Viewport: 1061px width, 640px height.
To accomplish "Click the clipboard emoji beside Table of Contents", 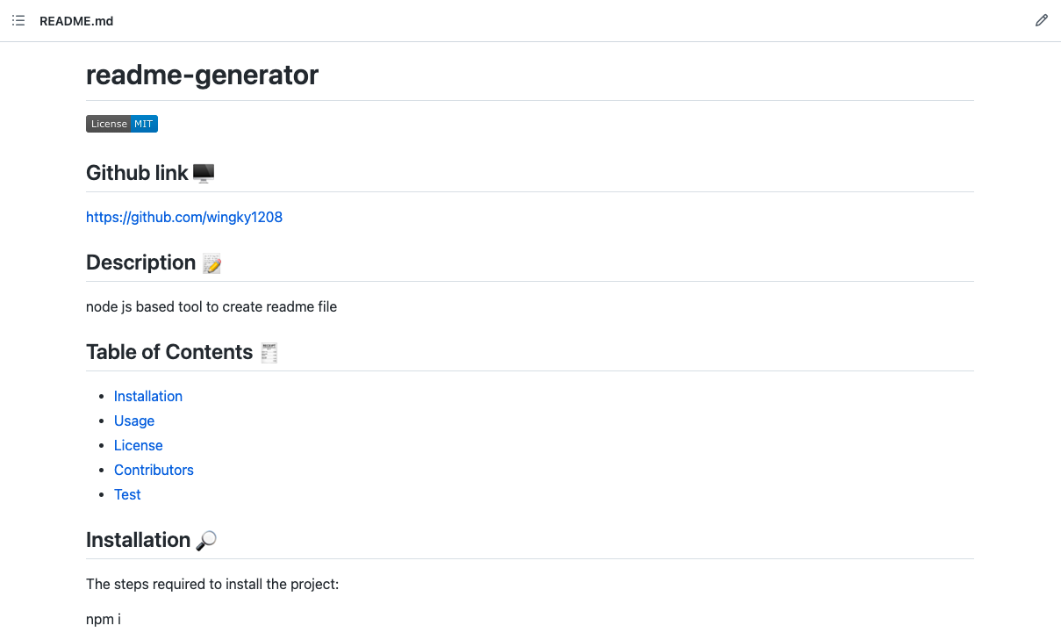I will [269, 351].
